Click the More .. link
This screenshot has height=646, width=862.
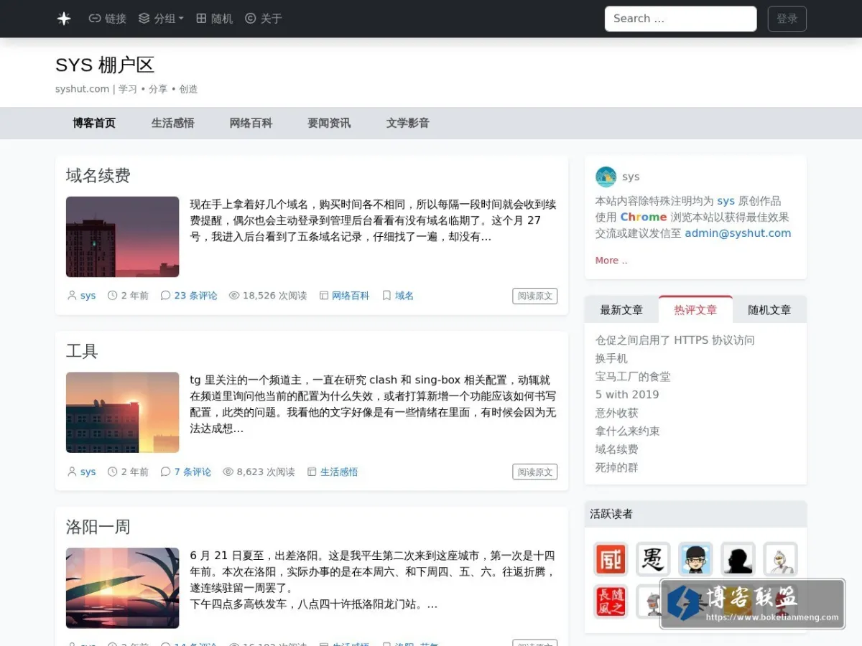611,261
